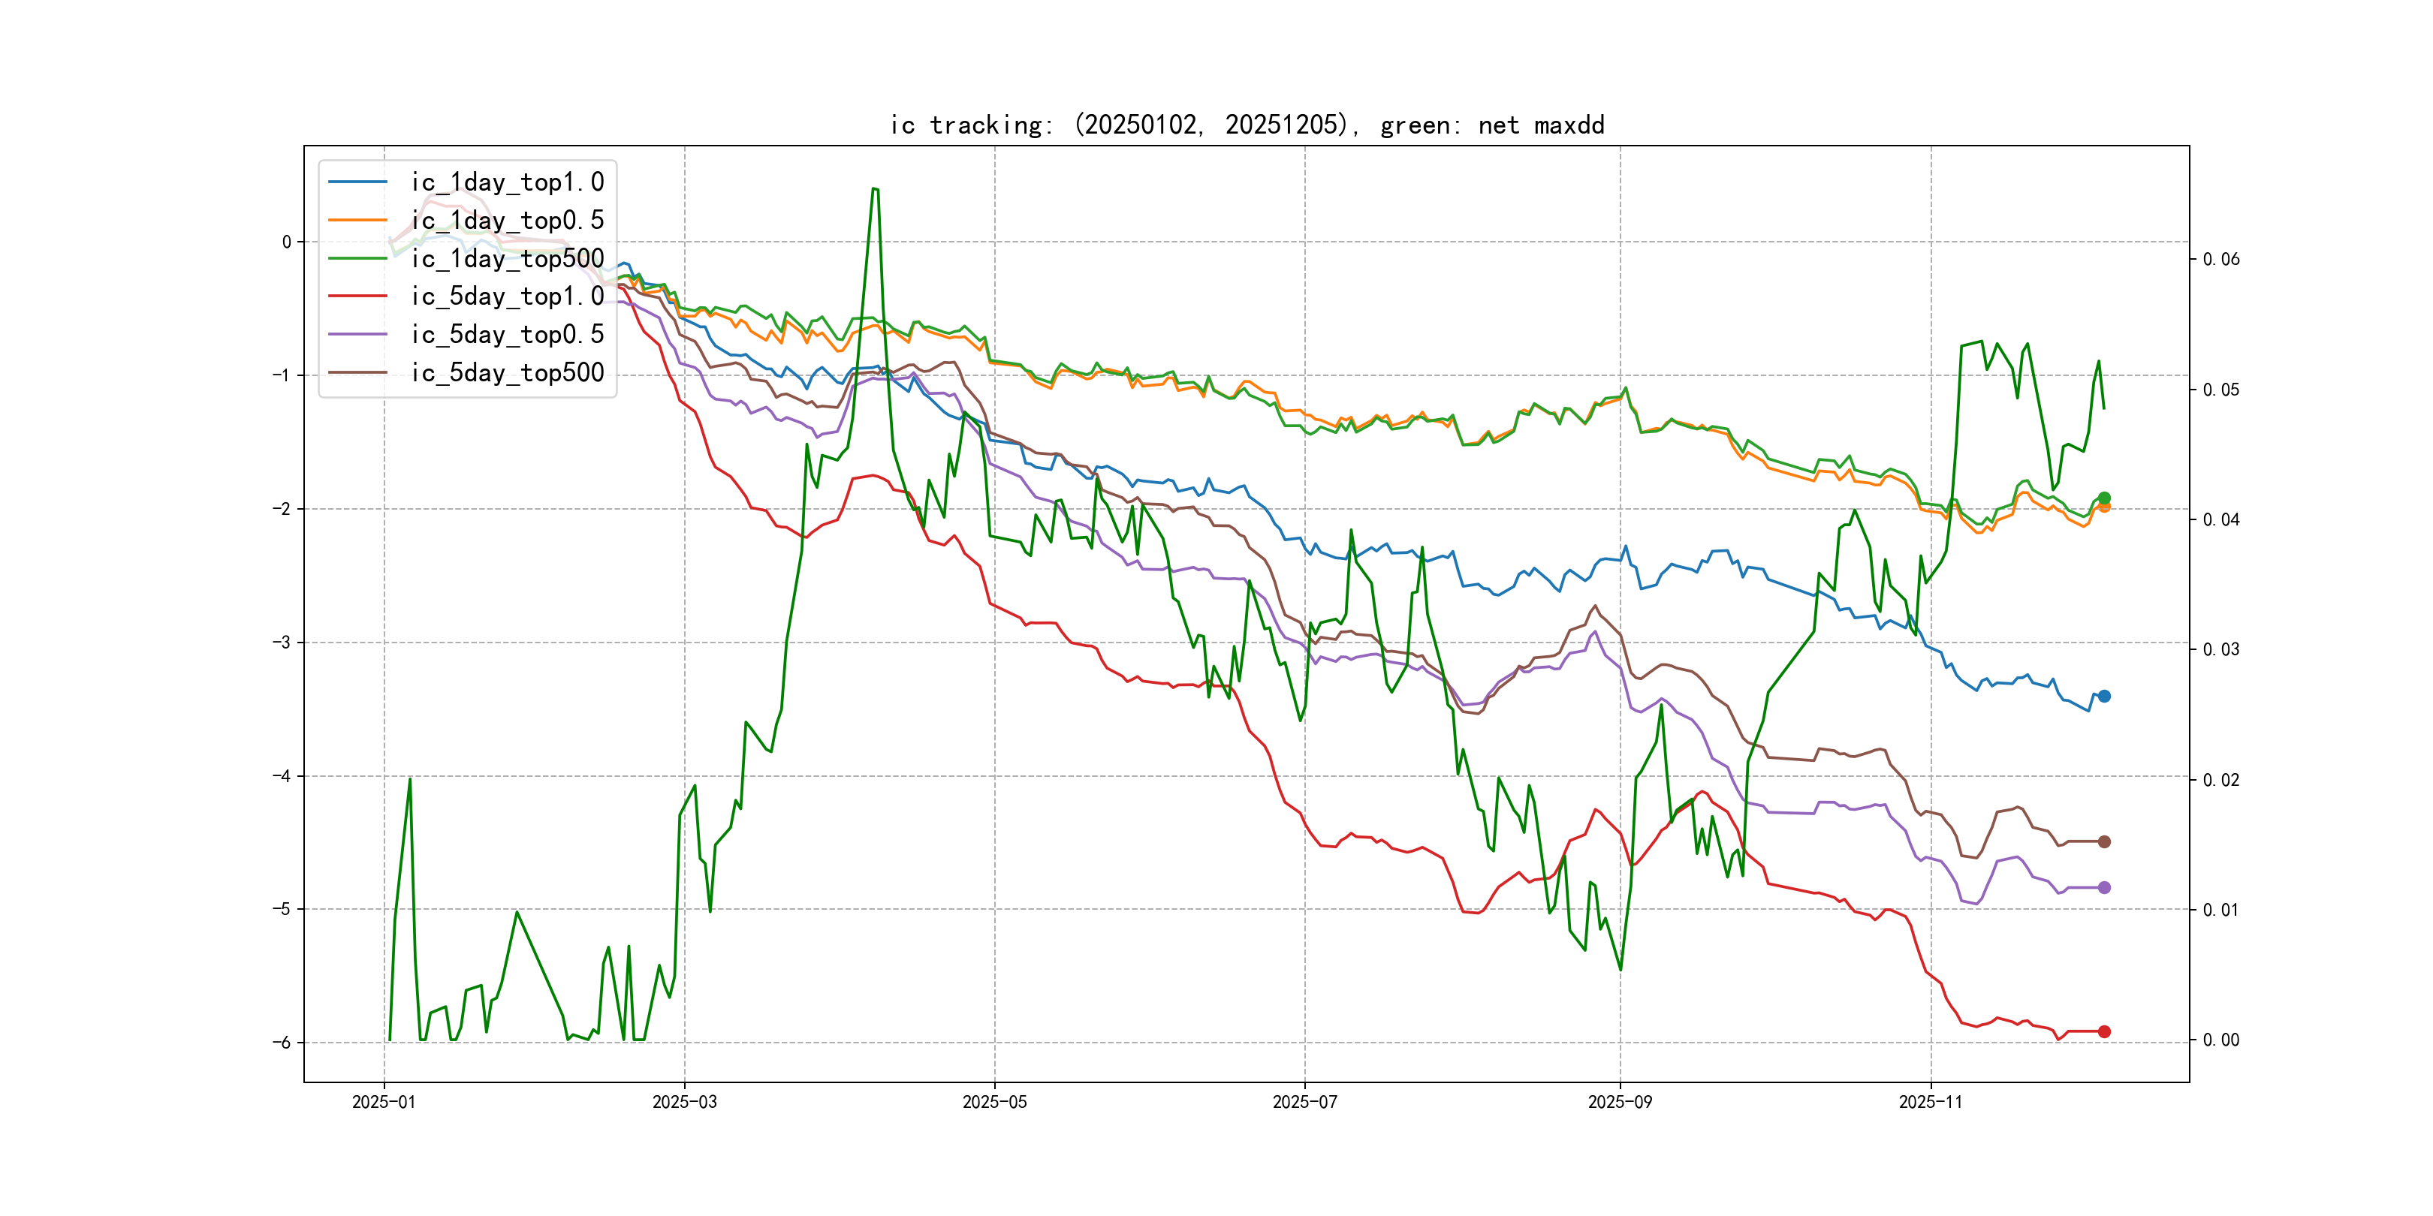Click the -3 left y-axis tick label
The height and width of the screenshot is (1216, 2433).
click(x=282, y=643)
